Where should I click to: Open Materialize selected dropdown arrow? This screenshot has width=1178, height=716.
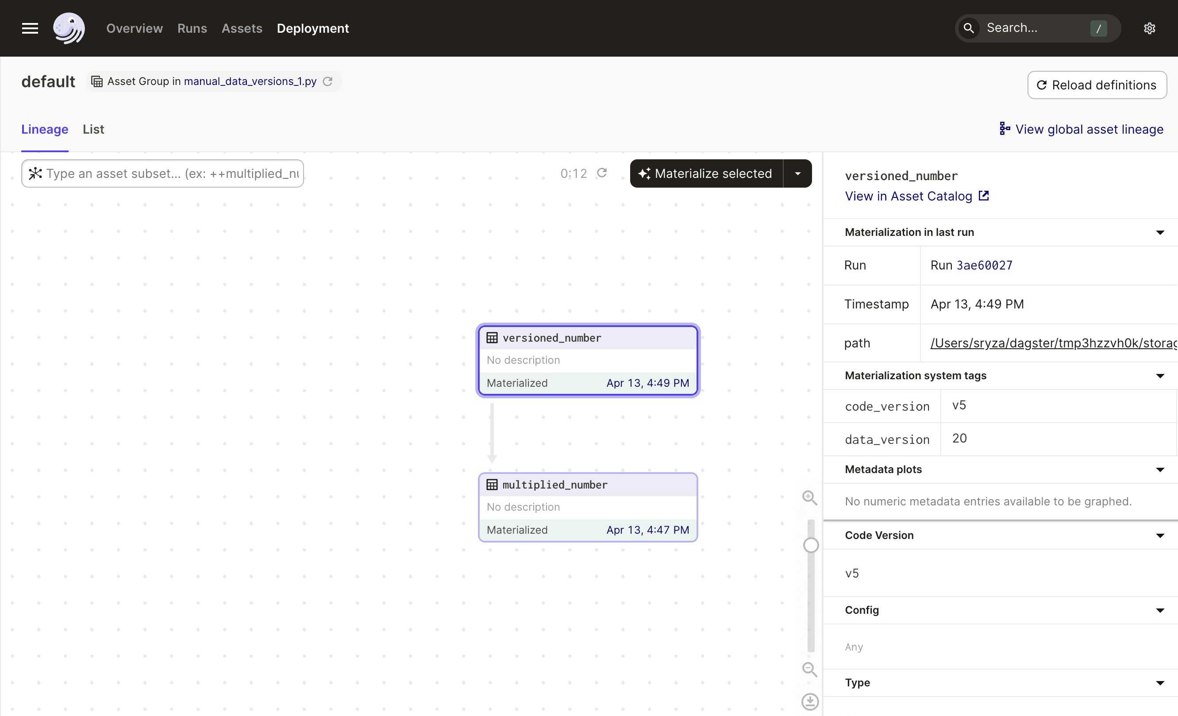pos(797,173)
